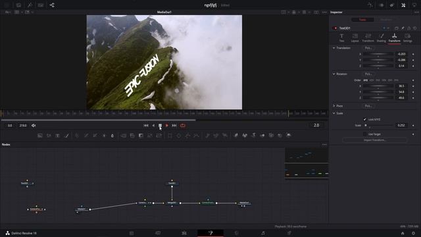Open the Effects library wand icon
Viewport: 421px width, 237px height.
[x=30, y=5]
